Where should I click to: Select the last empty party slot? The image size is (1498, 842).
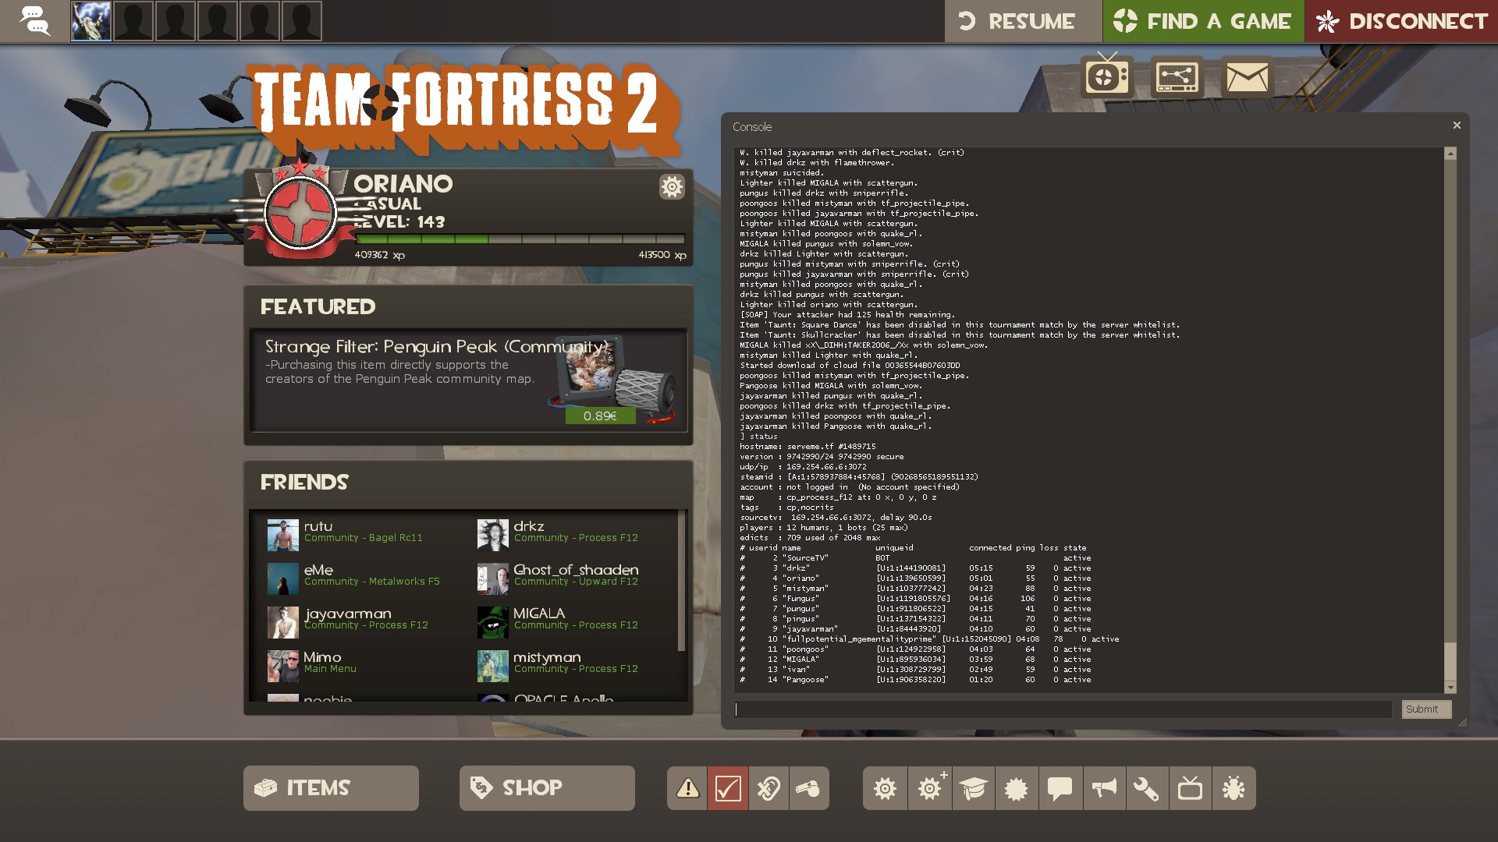[x=302, y=21]
